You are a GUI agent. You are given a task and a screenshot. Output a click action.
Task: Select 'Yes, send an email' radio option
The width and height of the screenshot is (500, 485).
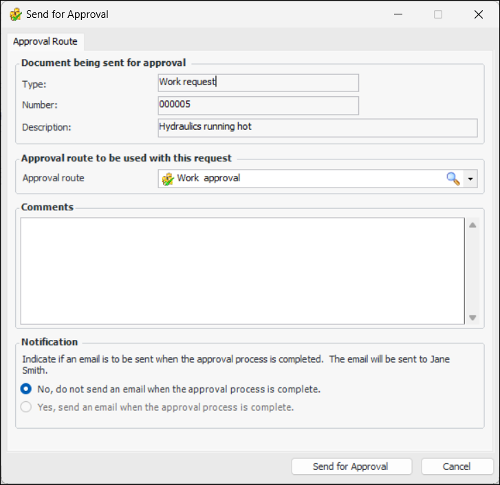pos(26,407)
